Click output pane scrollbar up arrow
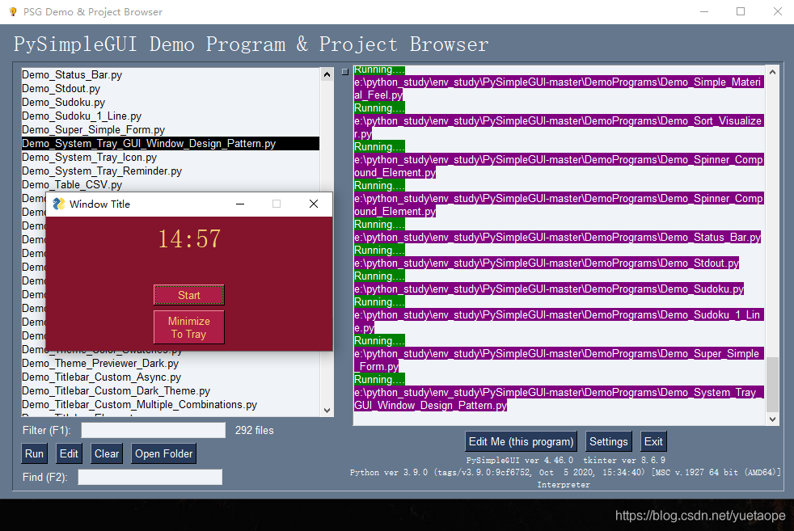 (772, 72)
